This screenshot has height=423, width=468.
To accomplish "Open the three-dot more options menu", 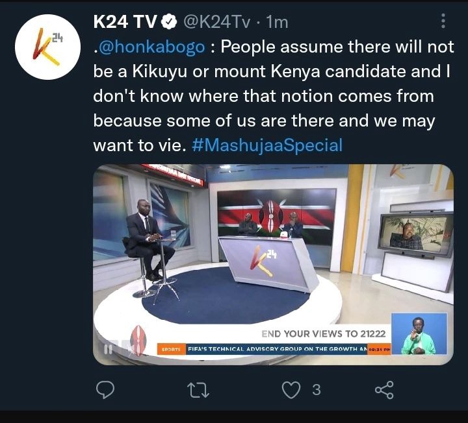I will point(443,21).
